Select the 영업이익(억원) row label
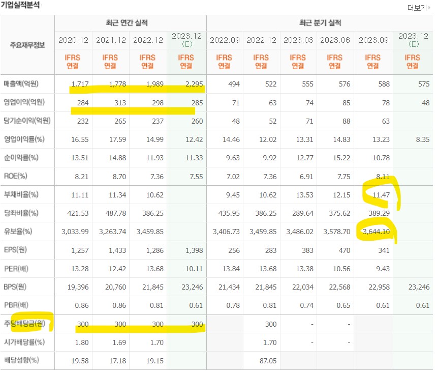This screenshot has height=372, width=438. pos(24,102)
